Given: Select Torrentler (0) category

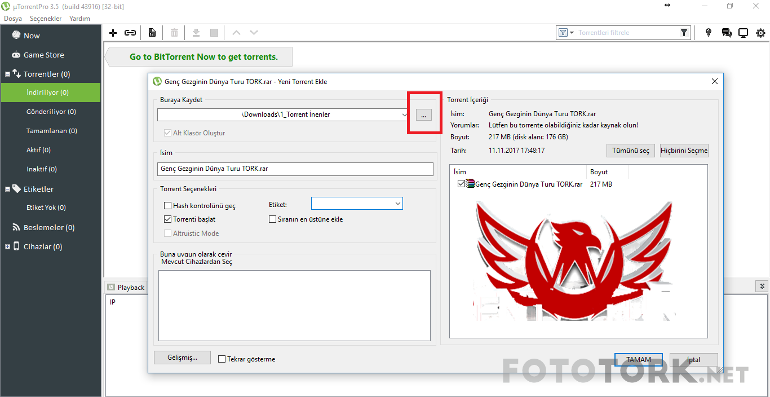Looking at the screenshot, I should point(47,74).
